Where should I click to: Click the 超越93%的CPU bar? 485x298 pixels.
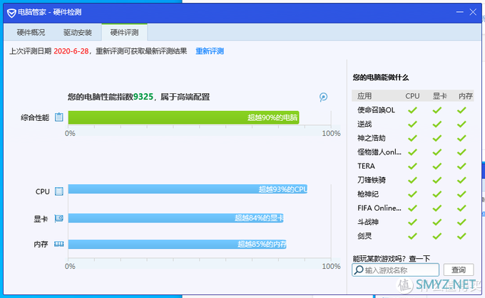coord(188,189)
